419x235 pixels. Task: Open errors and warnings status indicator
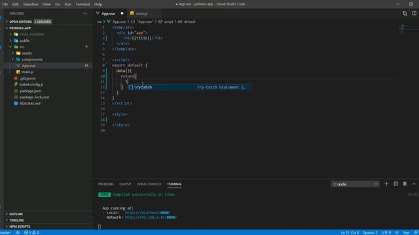pyautogui.click(x=31, y=232)
